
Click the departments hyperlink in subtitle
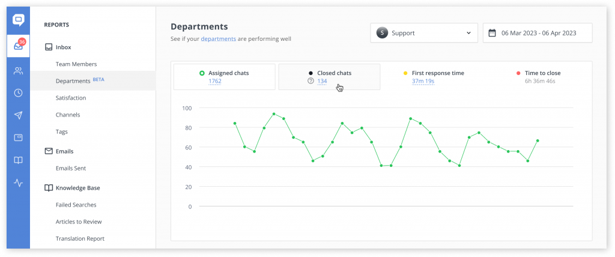pyautogui.click(x=219, y=39)
